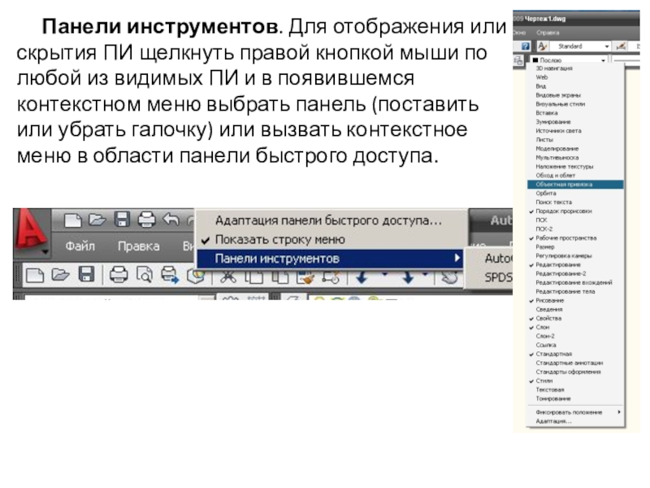Uncheck 'Показать строку меню' option
Viewport: 650px width, 488px height.
[279, 240]
